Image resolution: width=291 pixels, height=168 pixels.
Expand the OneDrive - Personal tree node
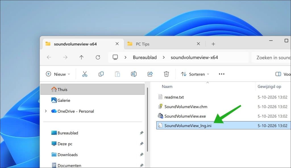[x=46, y=111]
